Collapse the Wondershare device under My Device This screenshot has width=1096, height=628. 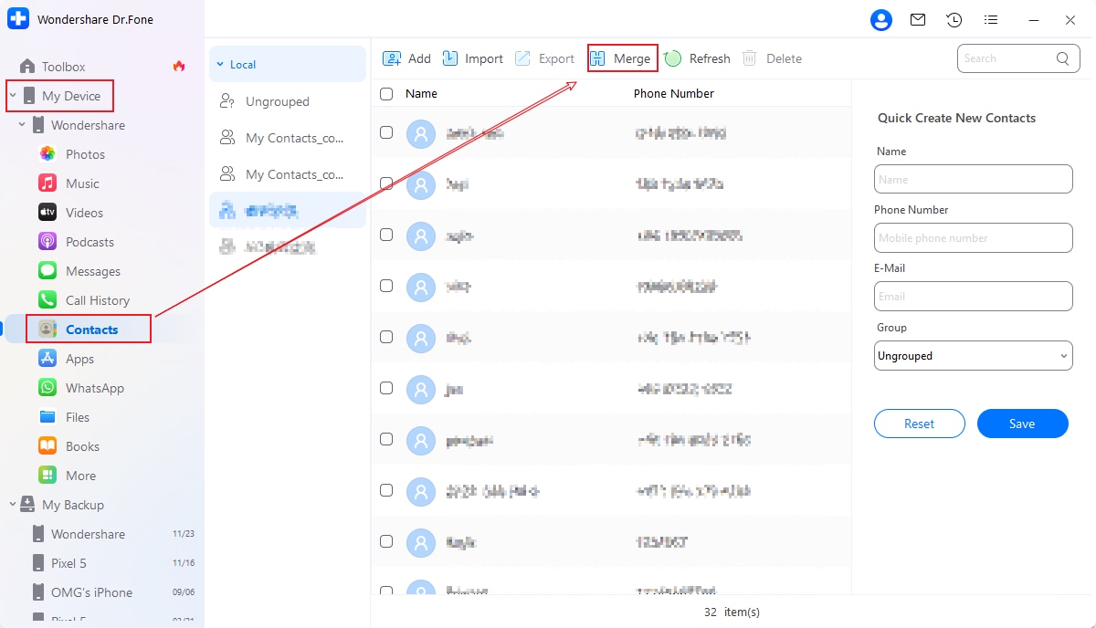pos(22,125)
